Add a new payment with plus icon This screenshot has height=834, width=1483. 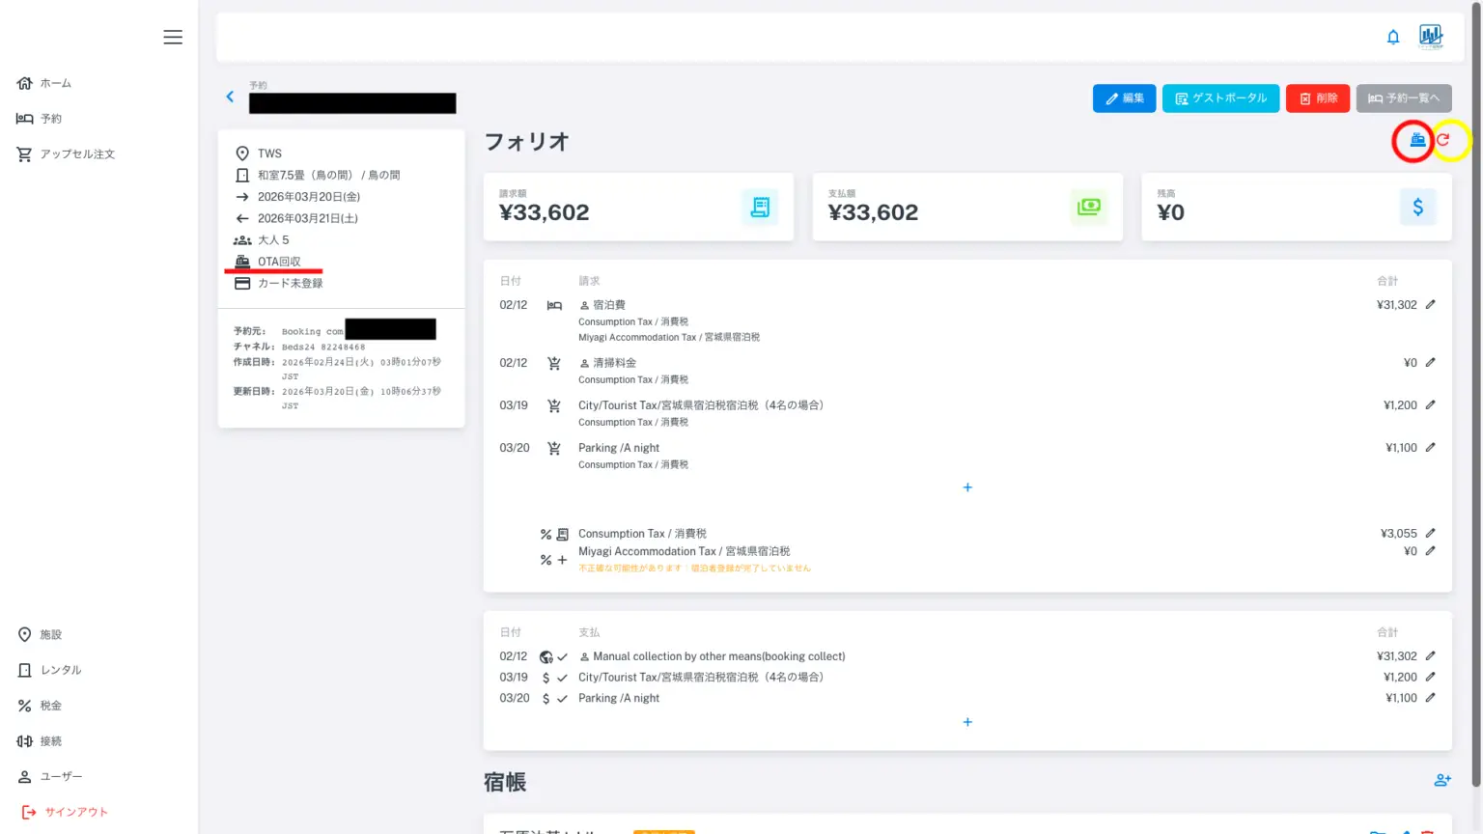[967, 722]
